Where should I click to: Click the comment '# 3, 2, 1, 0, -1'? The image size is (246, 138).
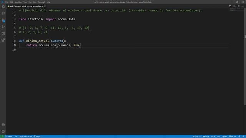33,32
